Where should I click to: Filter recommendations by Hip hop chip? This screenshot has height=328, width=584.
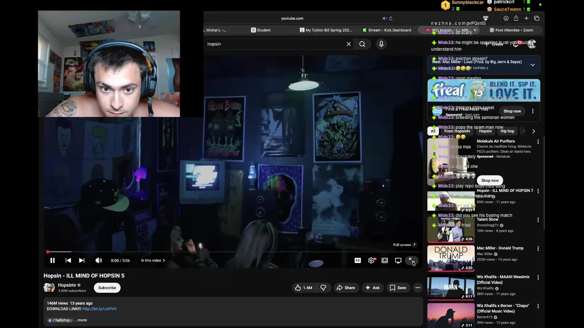[507, 131]
